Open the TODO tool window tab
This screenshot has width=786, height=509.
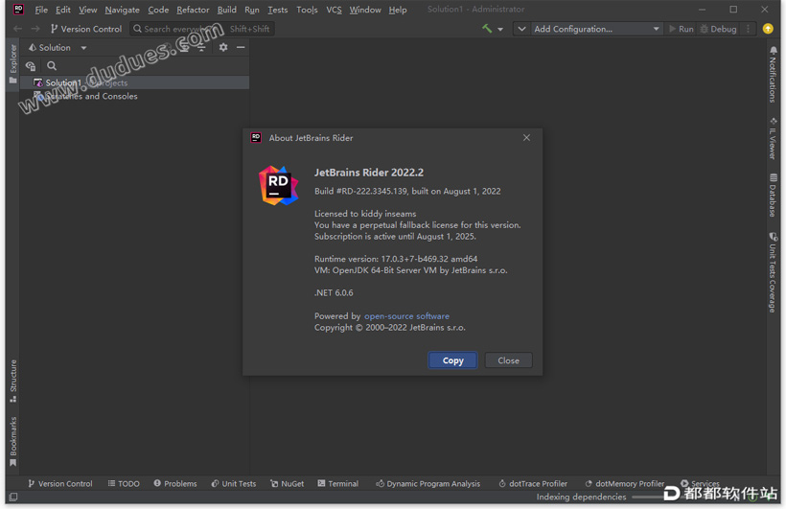[124, 483]
